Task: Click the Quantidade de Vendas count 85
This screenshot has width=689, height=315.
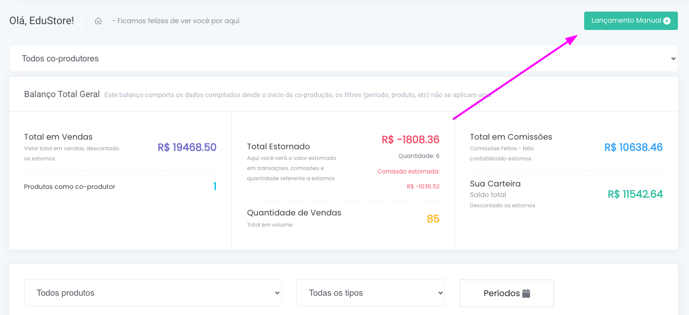Action: pos(433,219)
